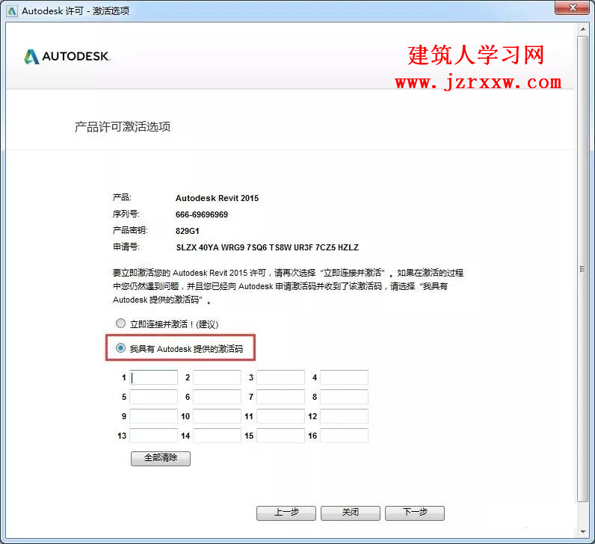Click activation code field 12
595x544 pixels.
[344, 416]
